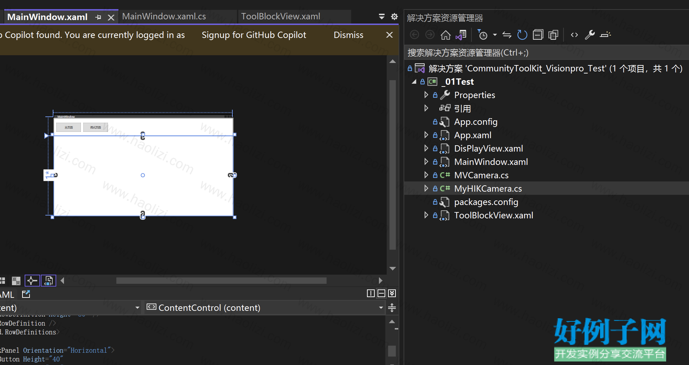Expand DisPlayView.xaml node
The height and width of the screenshot is (365, 689).
(426, 148)
